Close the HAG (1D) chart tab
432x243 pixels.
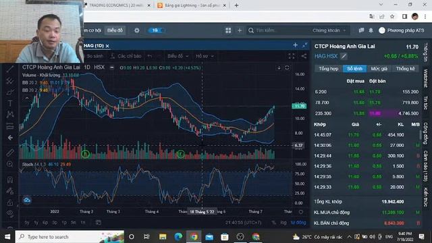[107, 46]
